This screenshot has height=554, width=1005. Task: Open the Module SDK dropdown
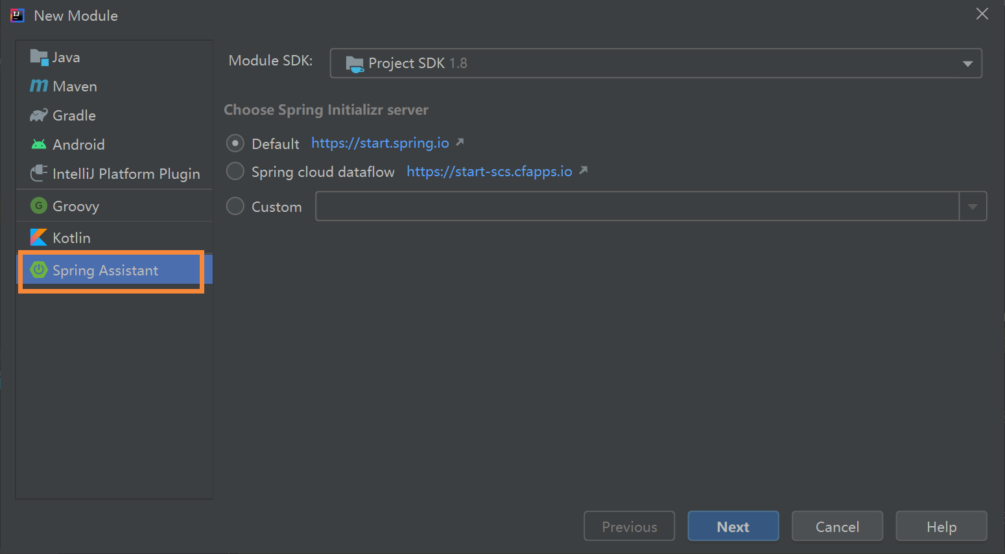[656, 63]
